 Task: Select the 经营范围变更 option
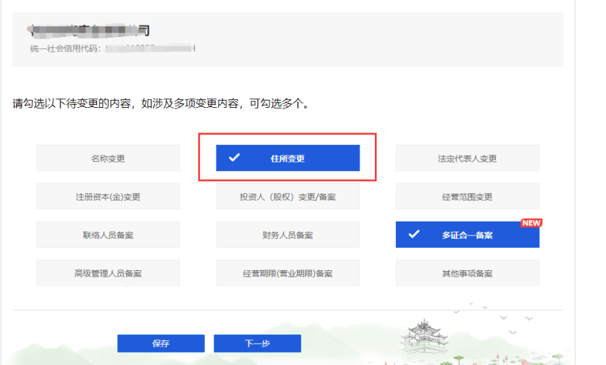pos(467,196)
